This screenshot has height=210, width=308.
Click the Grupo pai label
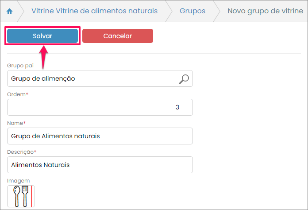coord(20,66)
